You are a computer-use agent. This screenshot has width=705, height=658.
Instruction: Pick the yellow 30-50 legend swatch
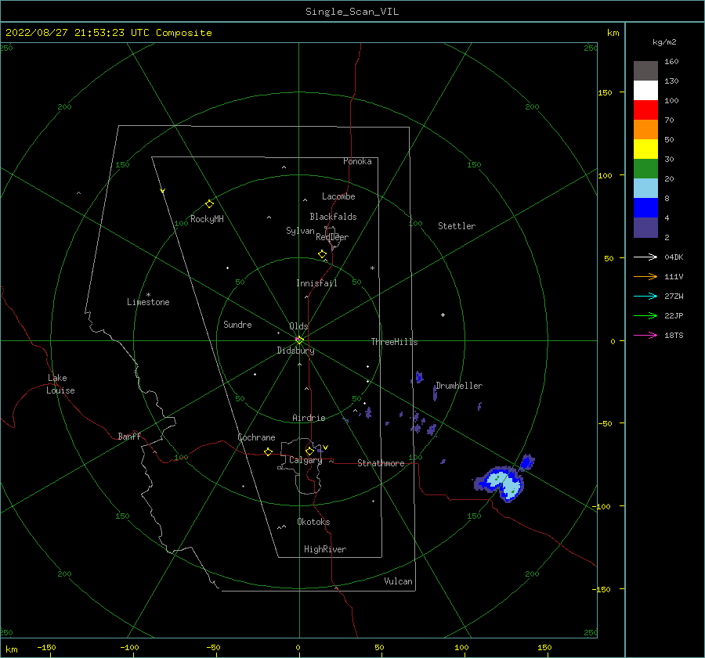[645, 149]
